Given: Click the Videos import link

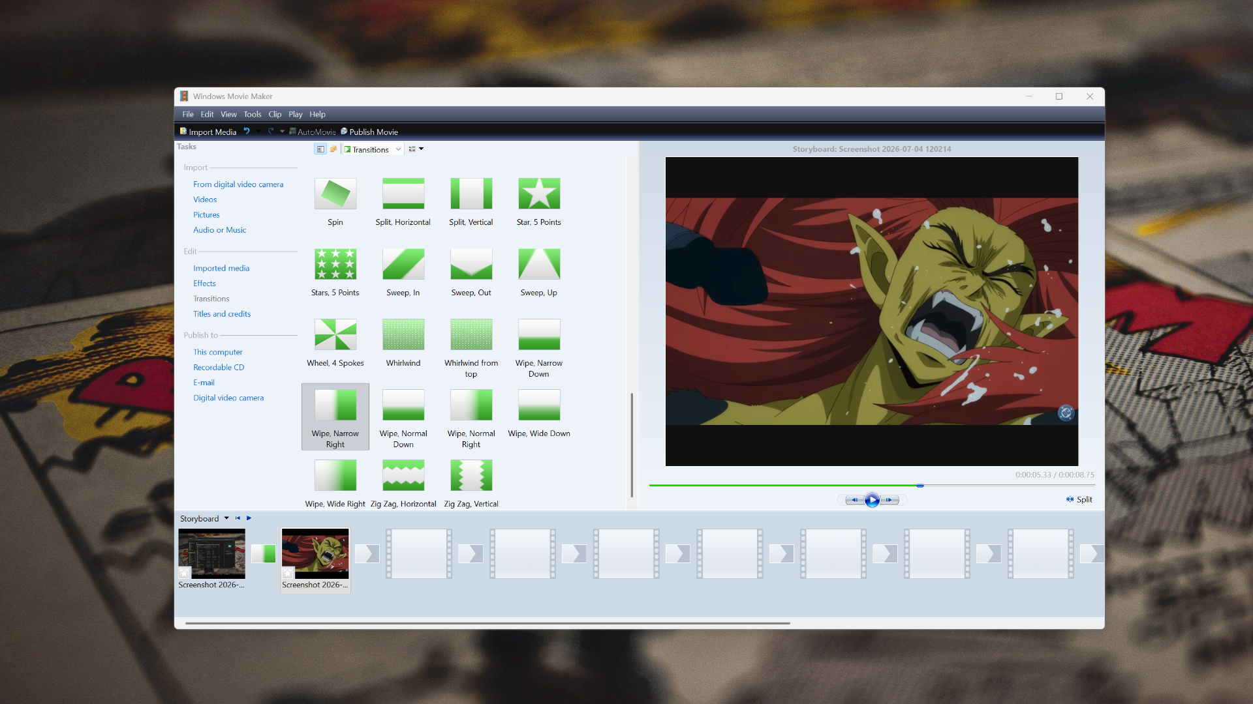Looking at the screenshot, I should (x=205, y=199).
